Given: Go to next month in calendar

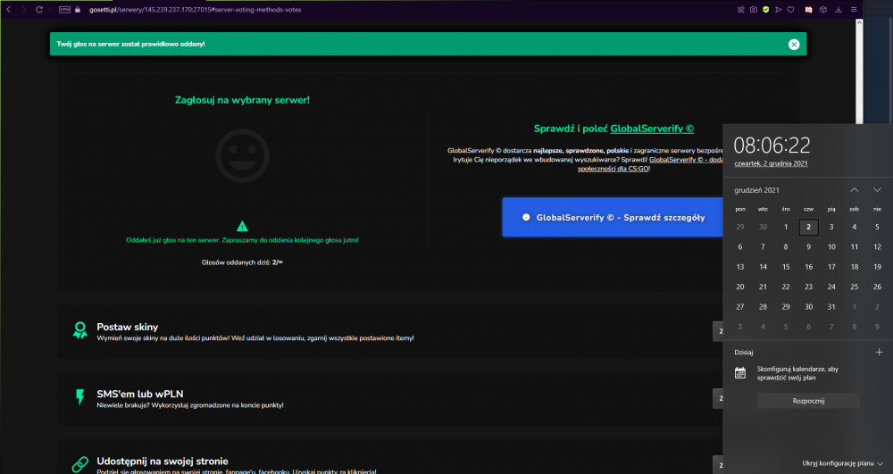Looking at the screenshot, I should (877, 190).
